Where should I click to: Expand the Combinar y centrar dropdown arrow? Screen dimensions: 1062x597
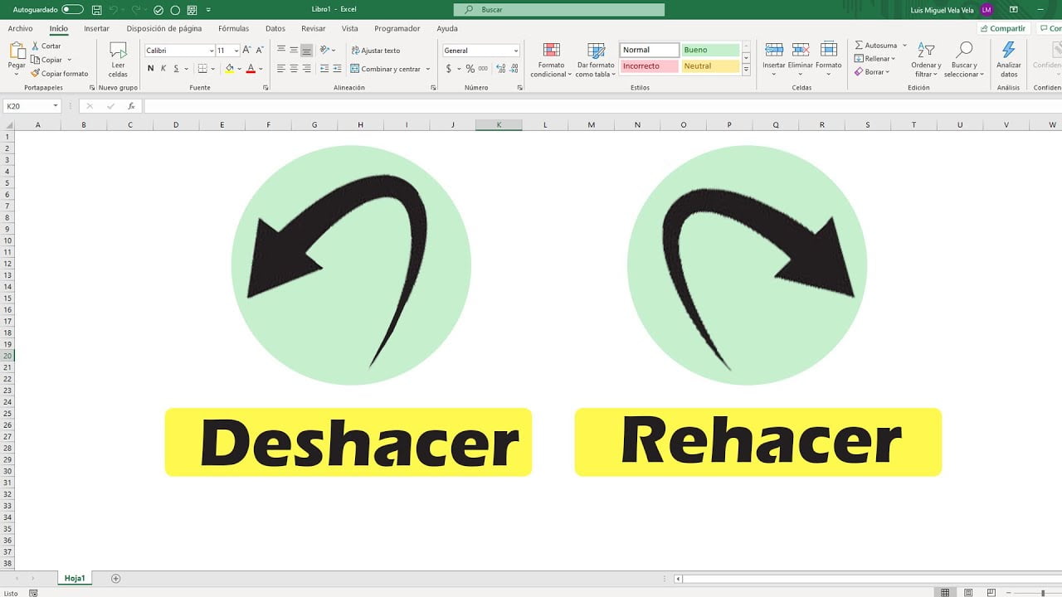pyautogui.click(x=428, y=69)
